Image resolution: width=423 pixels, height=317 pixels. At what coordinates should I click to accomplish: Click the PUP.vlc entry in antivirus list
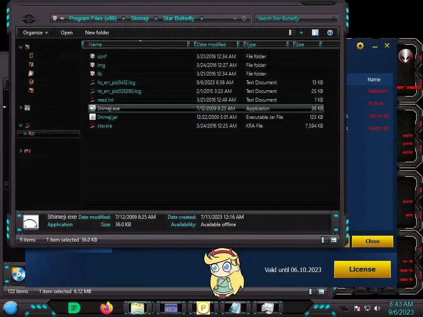pyautogui.click(x=376, y=104)
